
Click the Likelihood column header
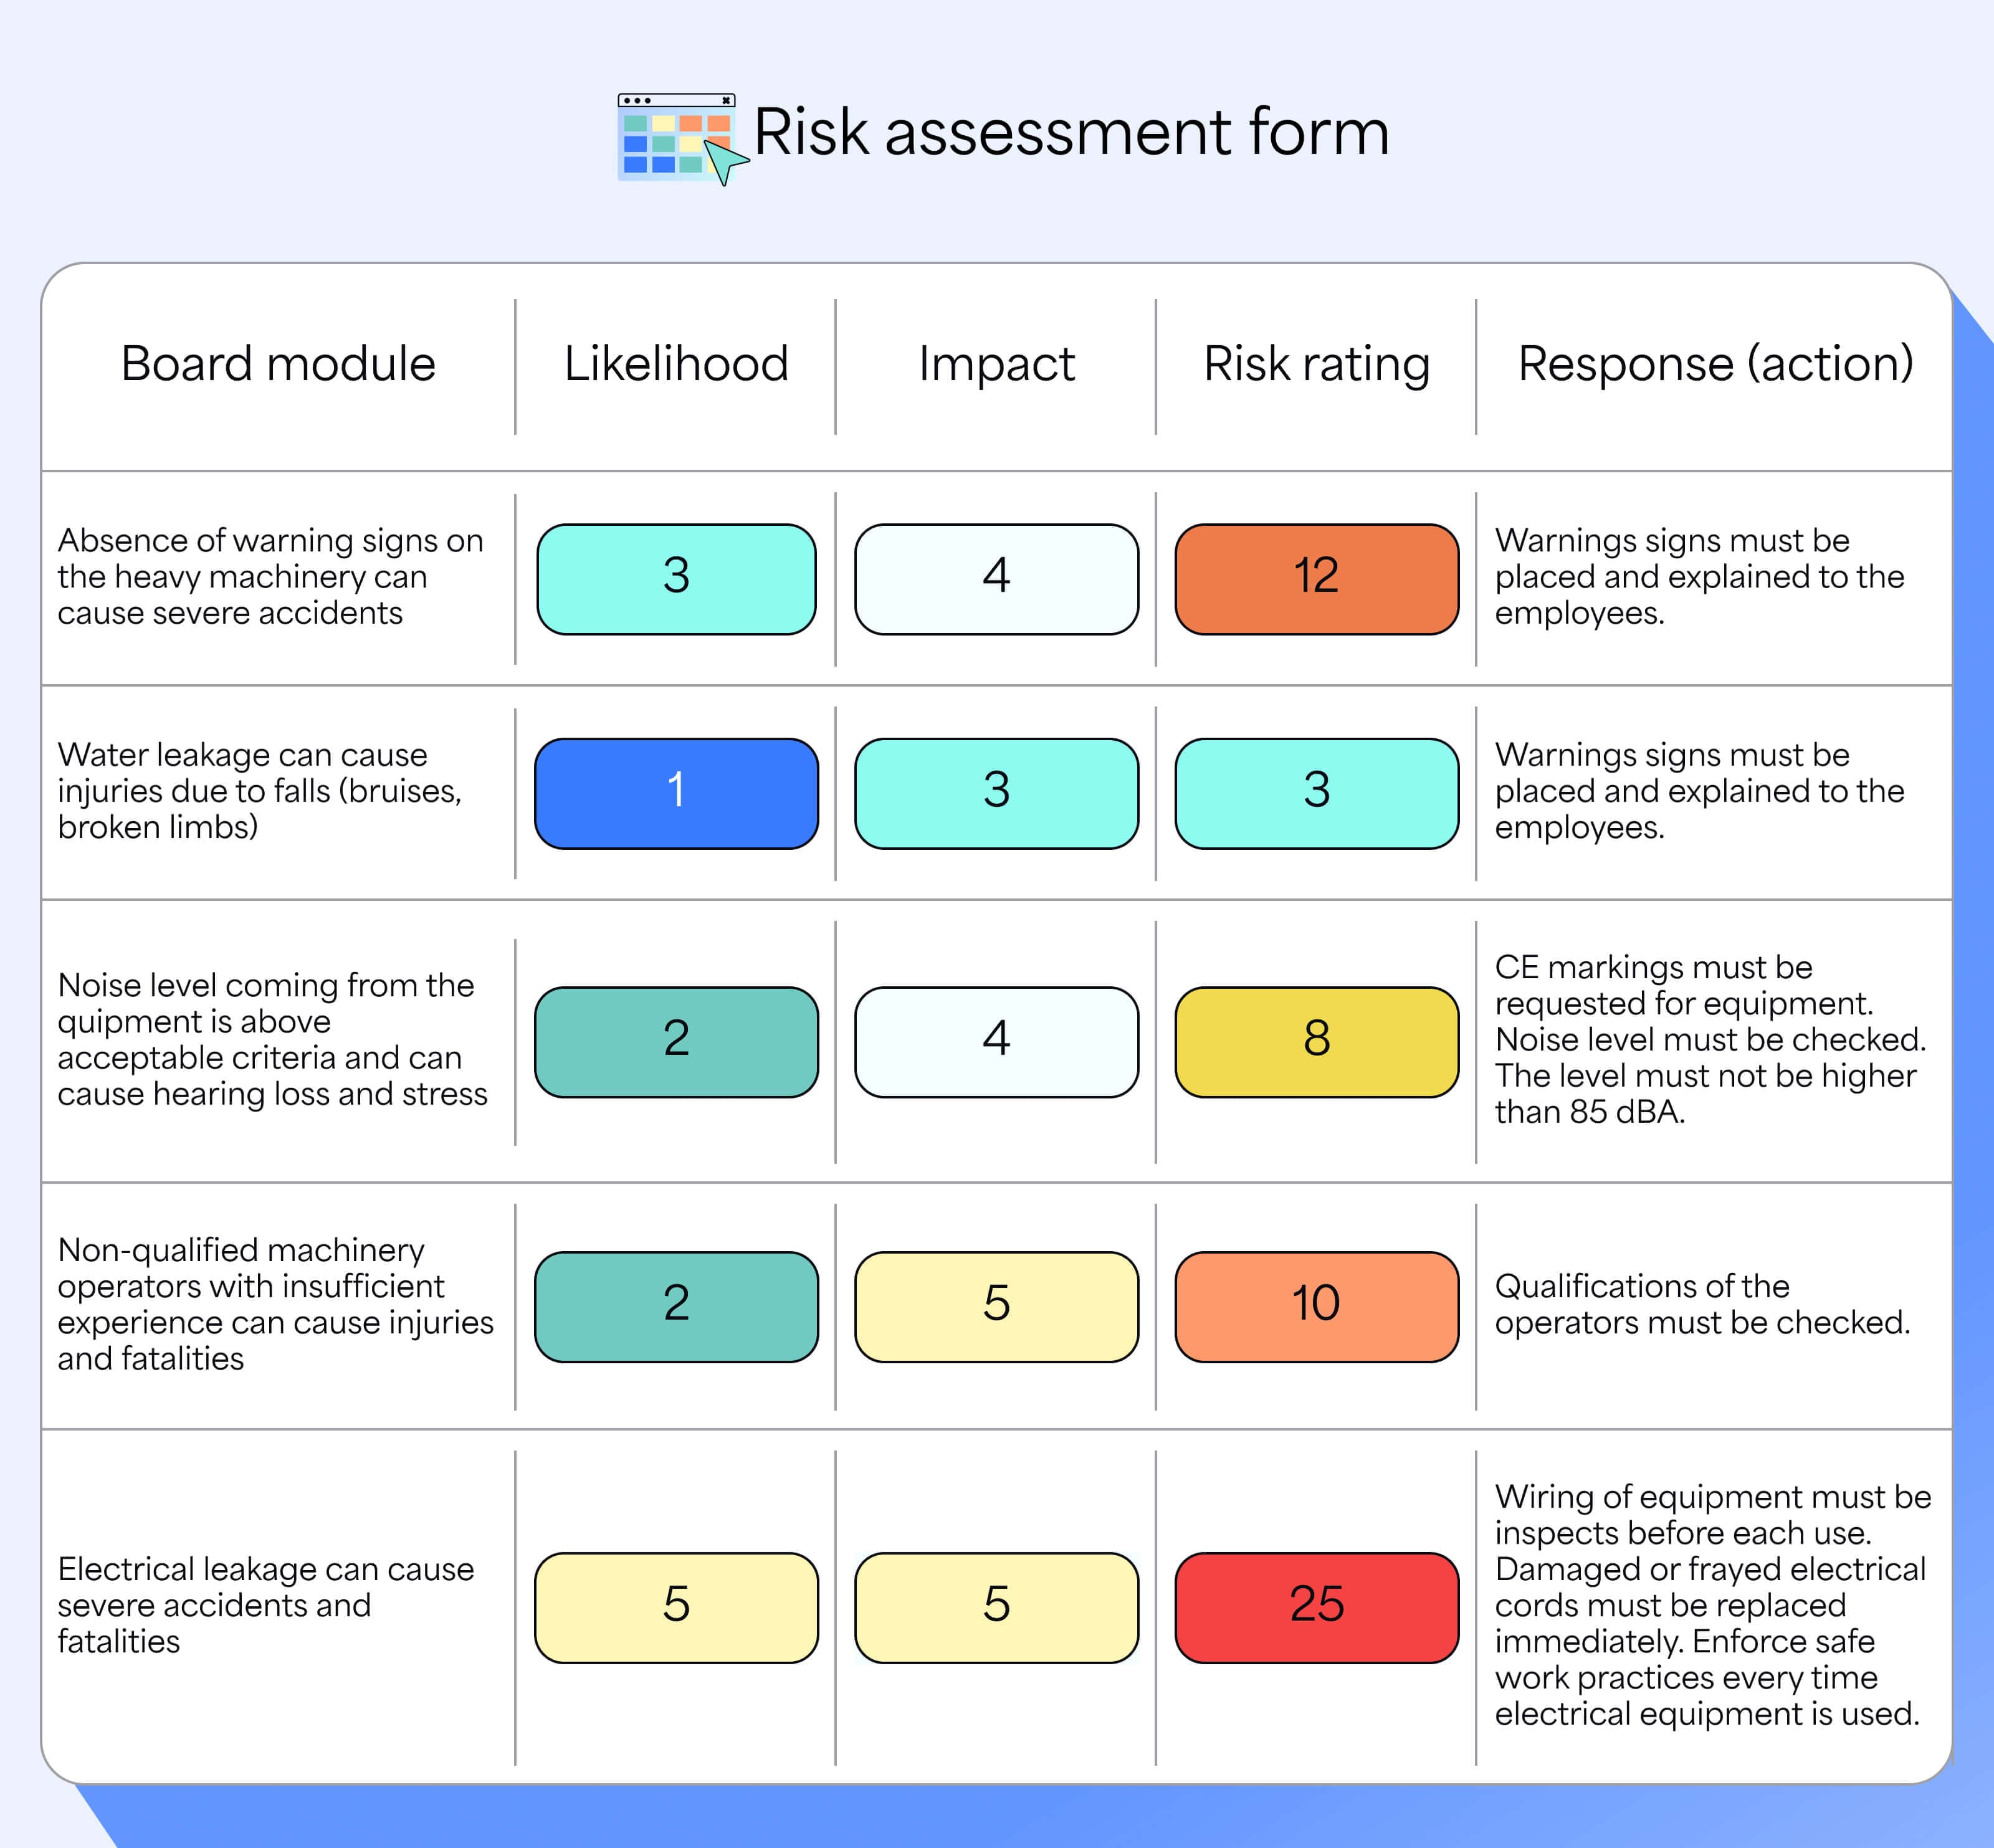point(676,363)
